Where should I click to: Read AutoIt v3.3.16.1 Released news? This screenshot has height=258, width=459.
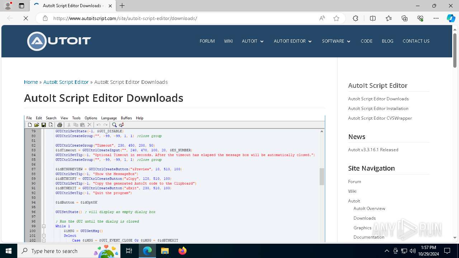coord(373,150)
